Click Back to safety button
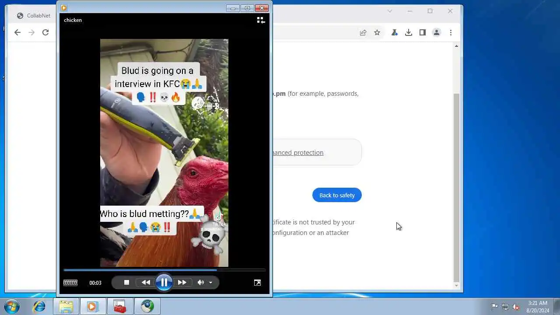The image size is (560, 315). coord(337,195)
